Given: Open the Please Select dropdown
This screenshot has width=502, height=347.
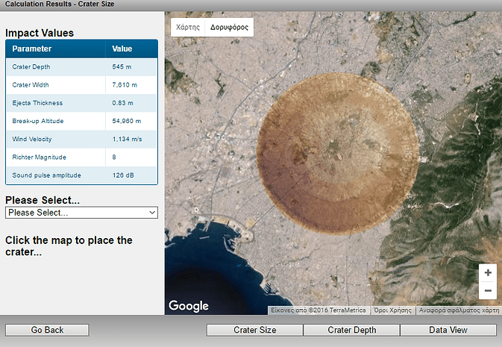Looking at the screenshot, I should pyautogui.click(x=81, y=213).
